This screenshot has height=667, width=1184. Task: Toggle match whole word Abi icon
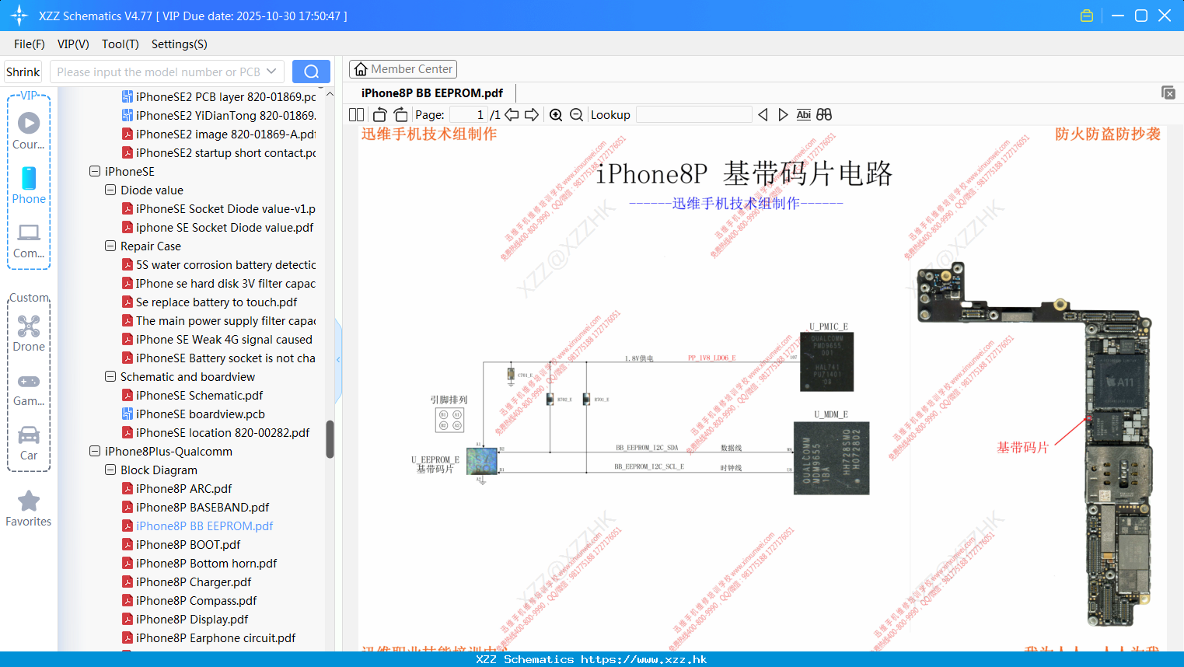tap(804, 114)
